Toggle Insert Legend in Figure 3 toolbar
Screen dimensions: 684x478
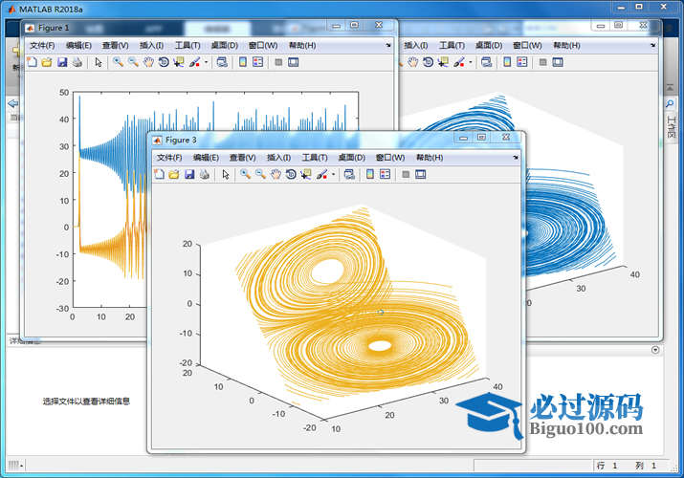[385, 175]
